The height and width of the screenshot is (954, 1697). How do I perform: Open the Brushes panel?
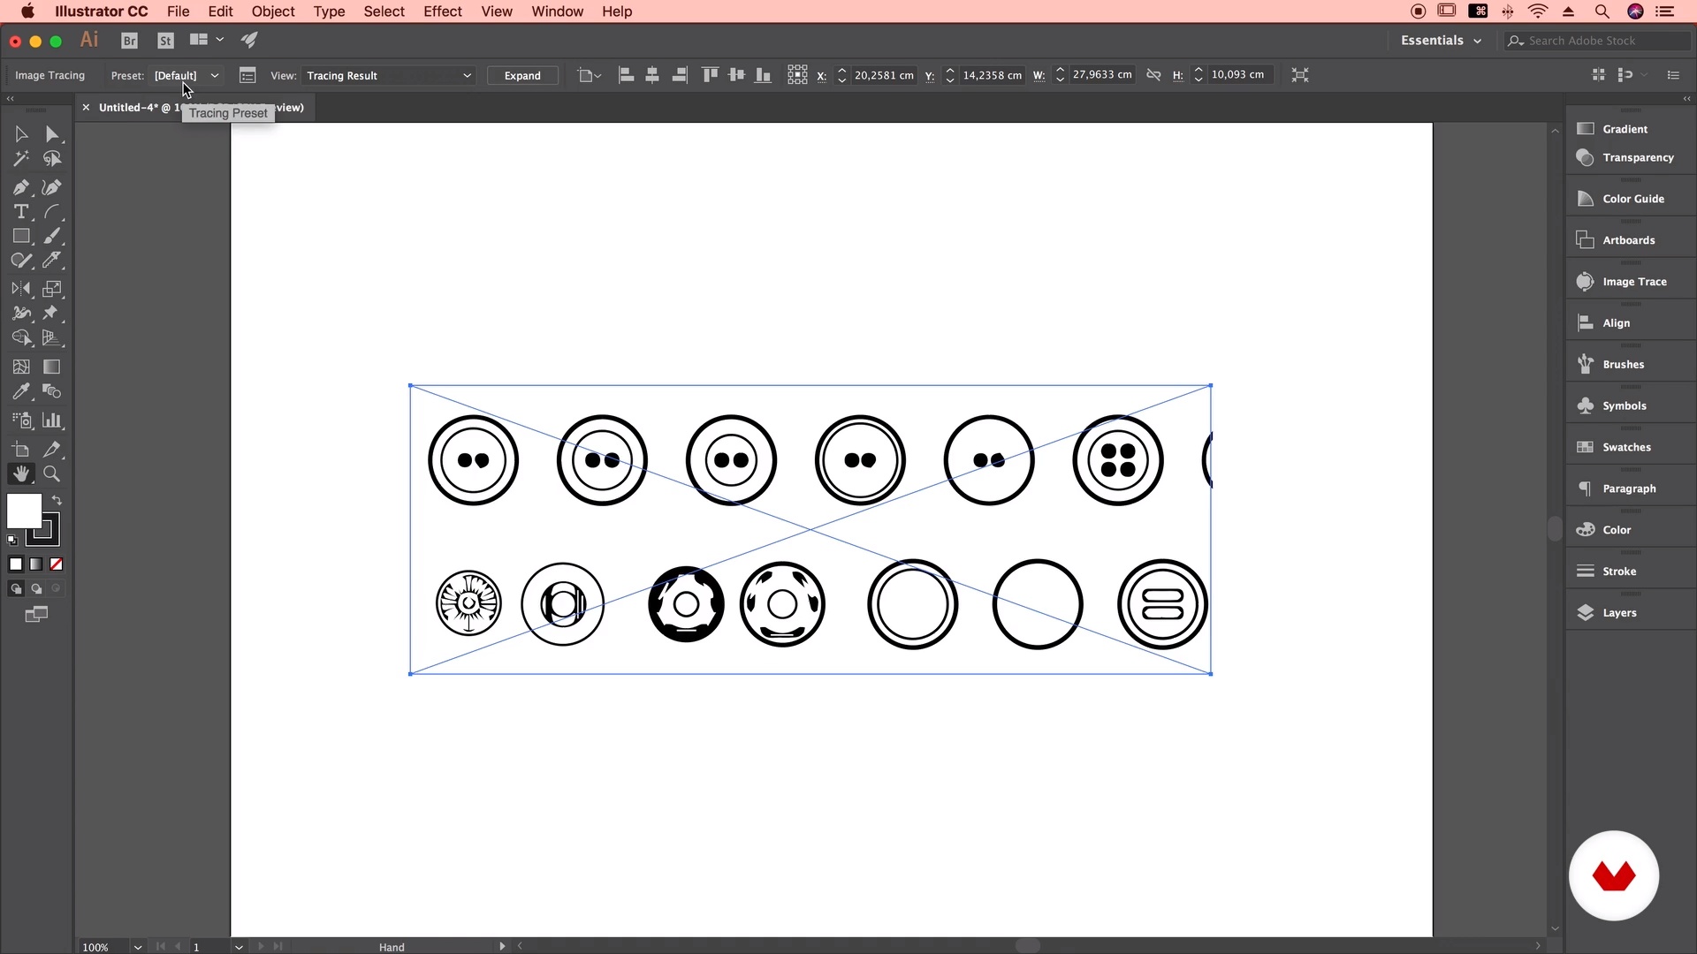point(1623,363)
